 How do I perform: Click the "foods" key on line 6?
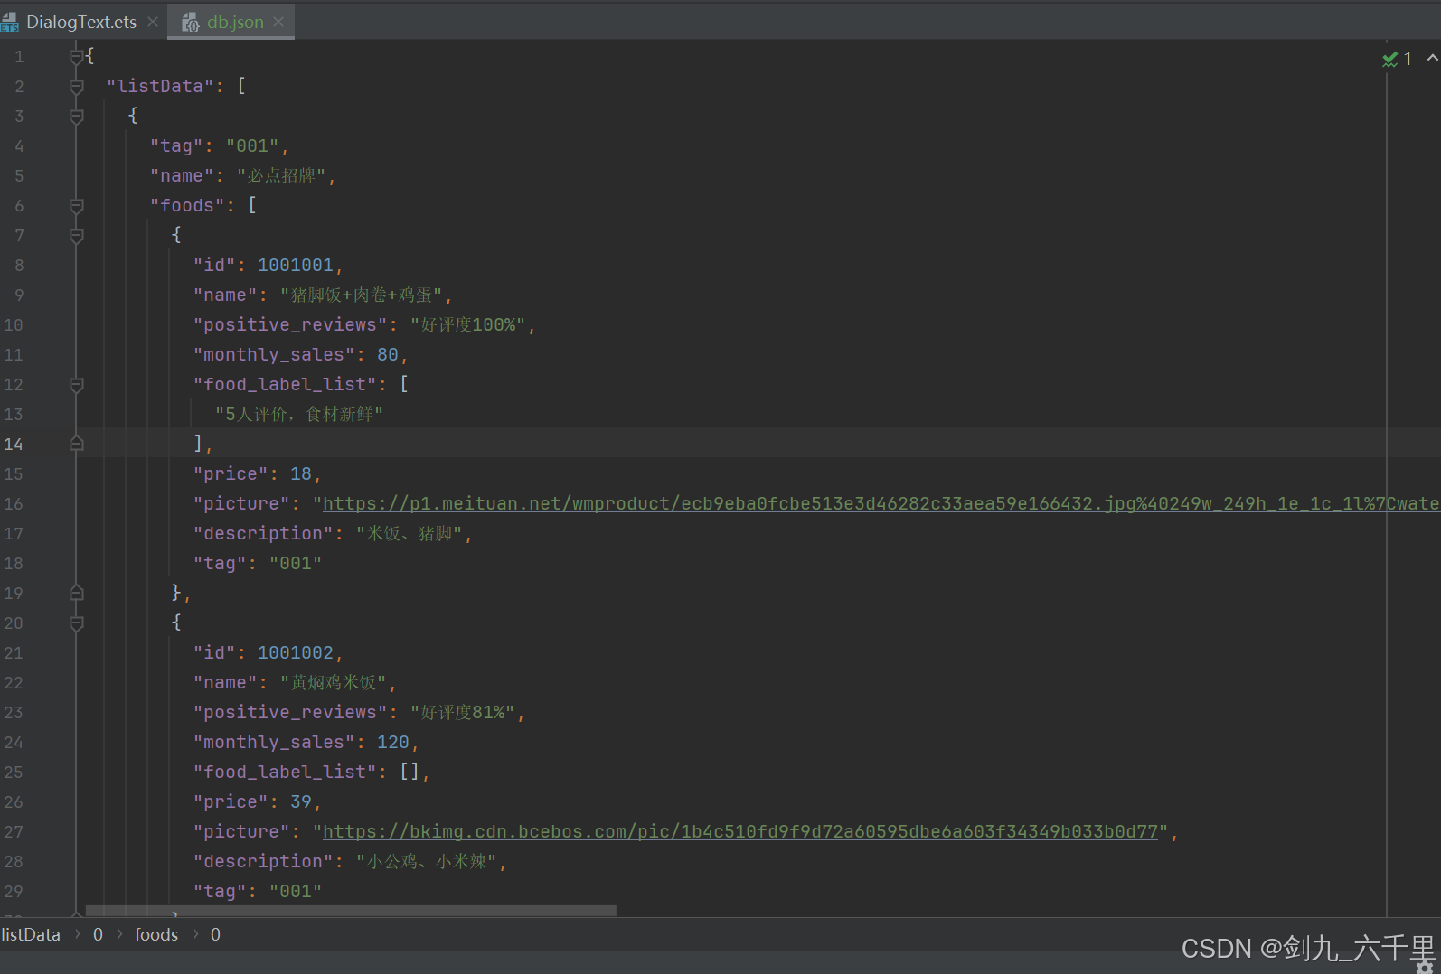187,206
